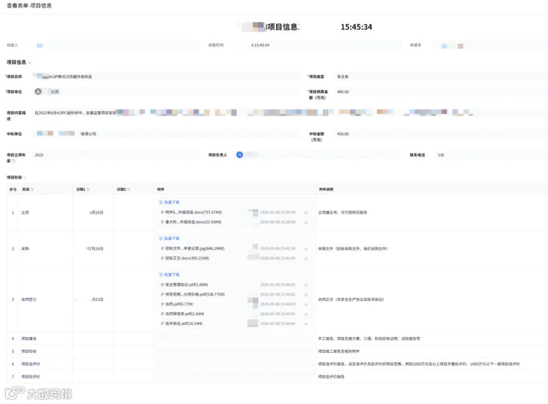Click the 项目单位 company avatar icon
This screenshot has height=404, width=548.
coord(38,91)
